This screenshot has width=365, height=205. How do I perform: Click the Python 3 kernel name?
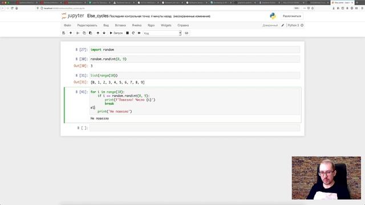tap(293, 25)
